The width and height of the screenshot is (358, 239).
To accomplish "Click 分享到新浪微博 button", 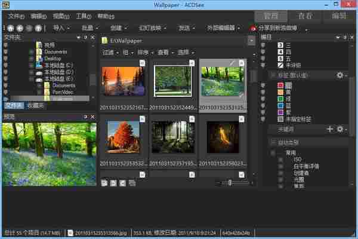I will click(x=274, y=28).
